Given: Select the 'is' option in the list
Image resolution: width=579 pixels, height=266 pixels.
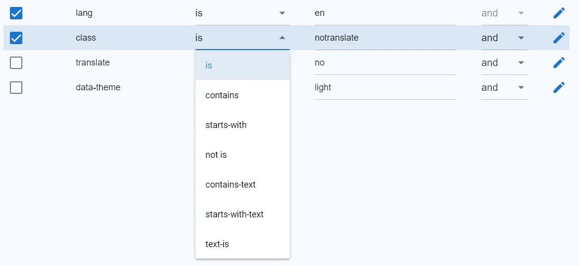Looking at the screenshot, I should 242,66.
